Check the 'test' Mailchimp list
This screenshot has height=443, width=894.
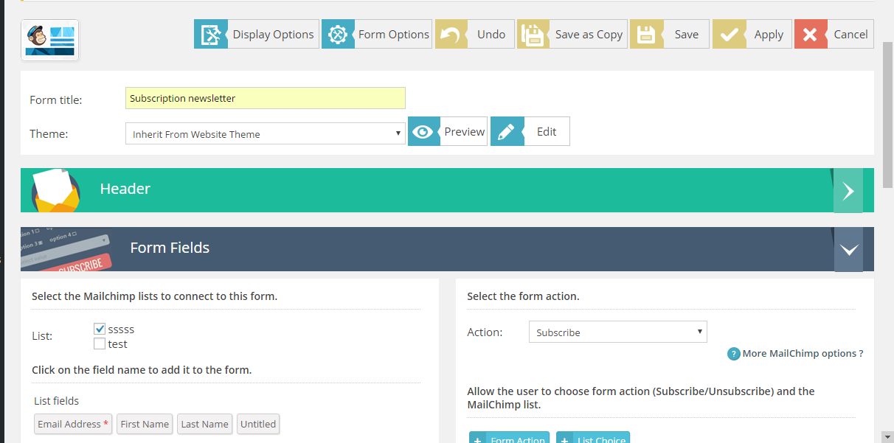click(100, 343)
